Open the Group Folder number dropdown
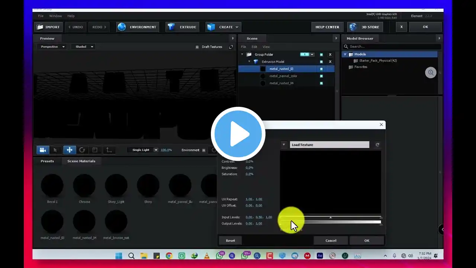Screen dimensions: 476x268 pyautogui.click(x=312, y=54)
